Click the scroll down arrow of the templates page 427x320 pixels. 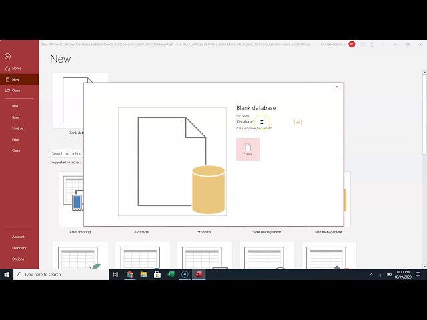424,267
